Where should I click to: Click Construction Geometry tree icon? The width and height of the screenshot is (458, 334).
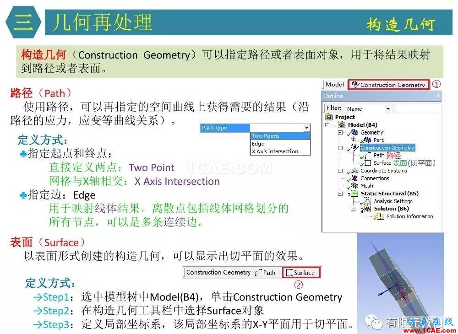354,147
